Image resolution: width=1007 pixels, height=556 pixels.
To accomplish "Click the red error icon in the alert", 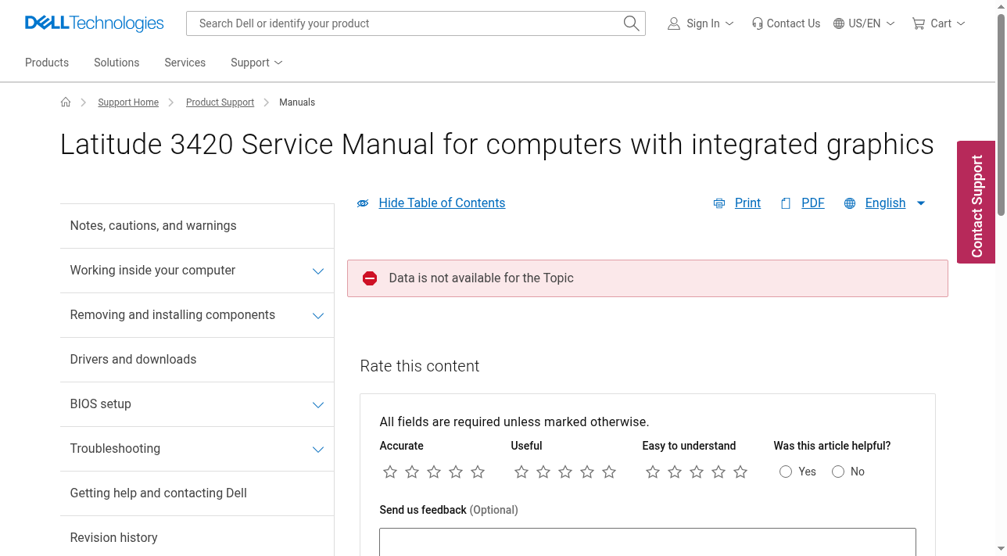I will (x=370, y=278).
